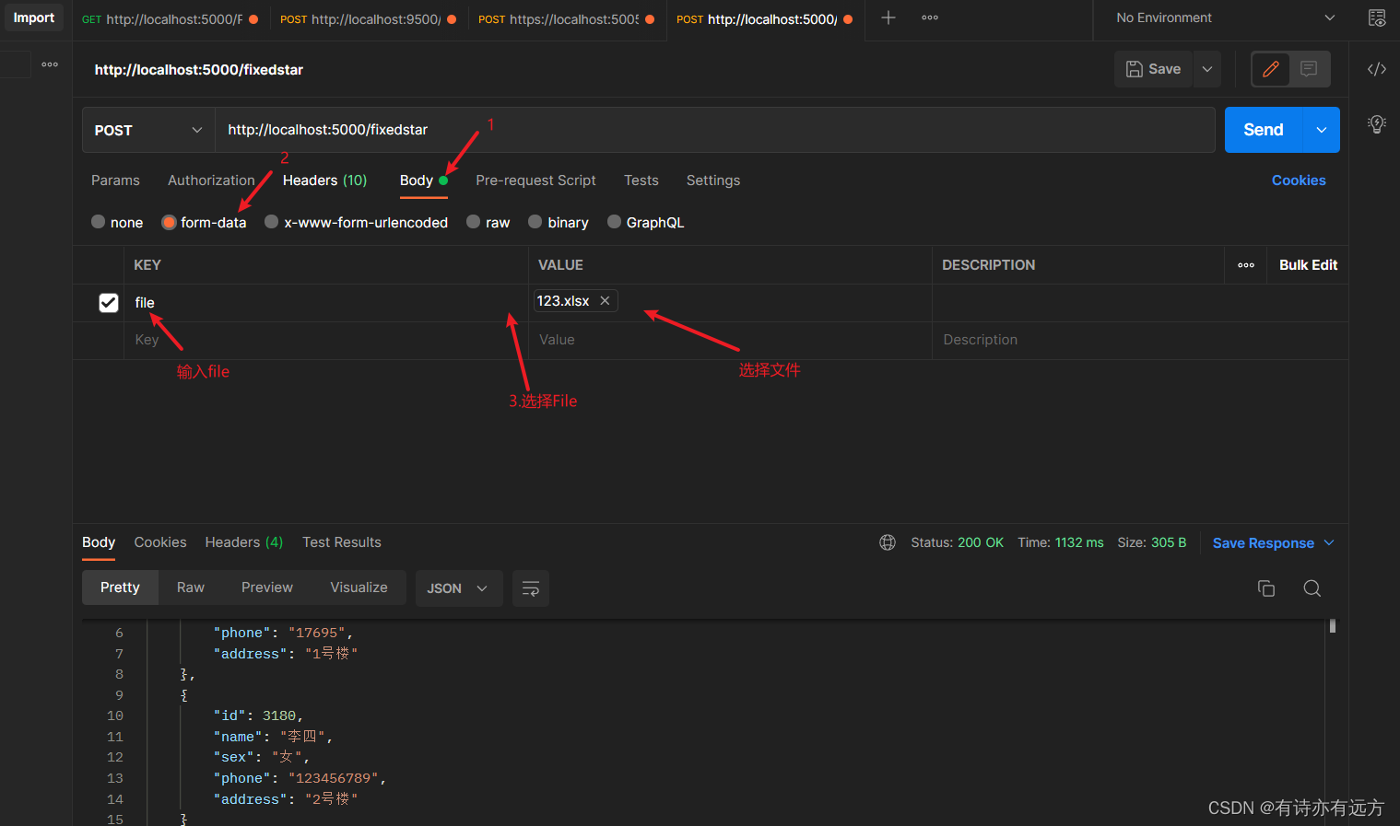Click the Size 305 B text
This screenshot has width=1400, height=826.
pyautogui.click(x=1151, y=542)
